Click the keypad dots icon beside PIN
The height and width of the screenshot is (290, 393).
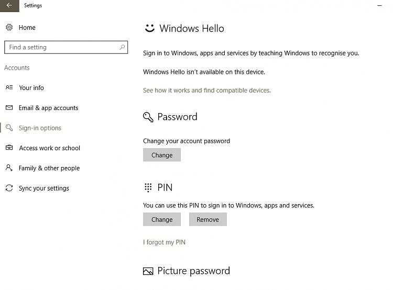point(148,187)
